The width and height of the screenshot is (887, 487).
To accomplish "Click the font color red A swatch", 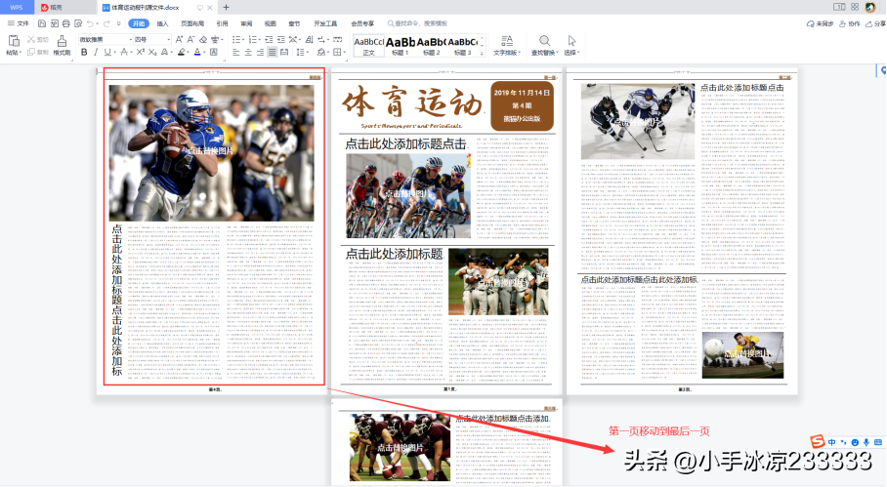I will [x=197, y=53].
